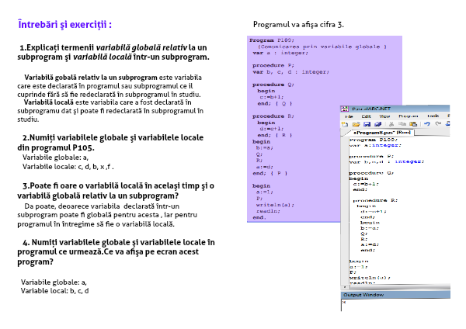Click the Copy icon in the toolbar

(402, 124)
